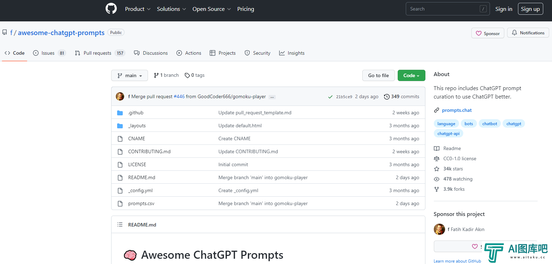Click the link icon beside prompts.chat
Screen dimensions: 552x264
click(437, 110)
